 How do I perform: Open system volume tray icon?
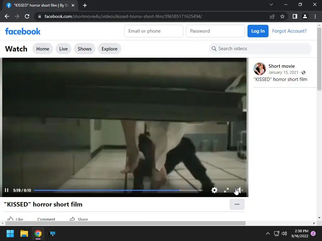(284, 233)
